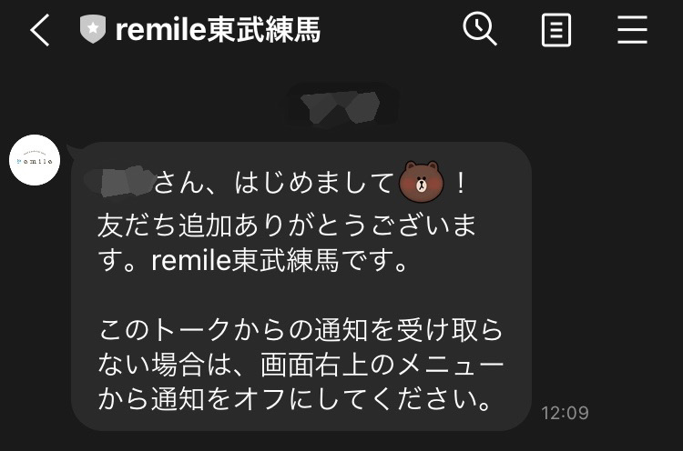The image size is (683, 451).
Task: View the remile profile avatar
Action: tap(35, 160)
